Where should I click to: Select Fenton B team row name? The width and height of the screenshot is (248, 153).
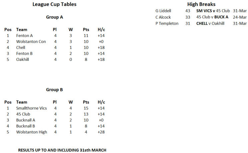pos(24,54)
